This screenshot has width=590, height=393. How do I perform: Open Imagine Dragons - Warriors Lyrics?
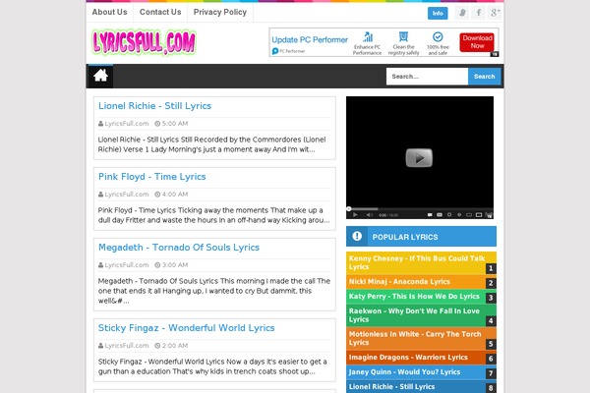(408, 358)
